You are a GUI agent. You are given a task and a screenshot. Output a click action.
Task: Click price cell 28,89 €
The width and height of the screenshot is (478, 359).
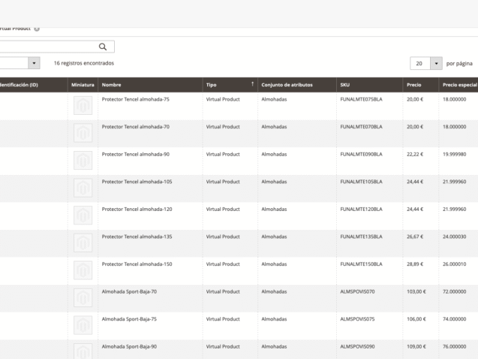[415, 264]
